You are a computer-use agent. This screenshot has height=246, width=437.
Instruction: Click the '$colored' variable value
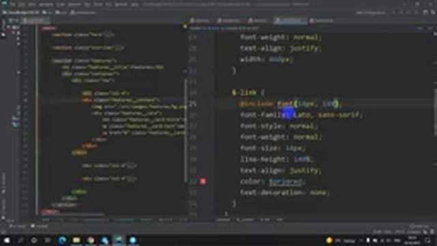[x=285, y=182]
